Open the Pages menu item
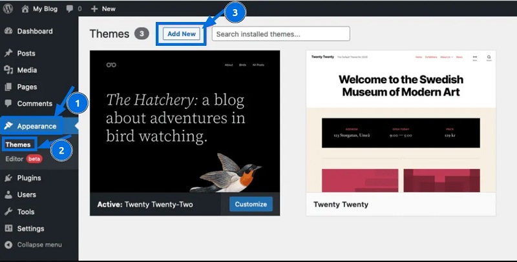 tap(26, 86)
